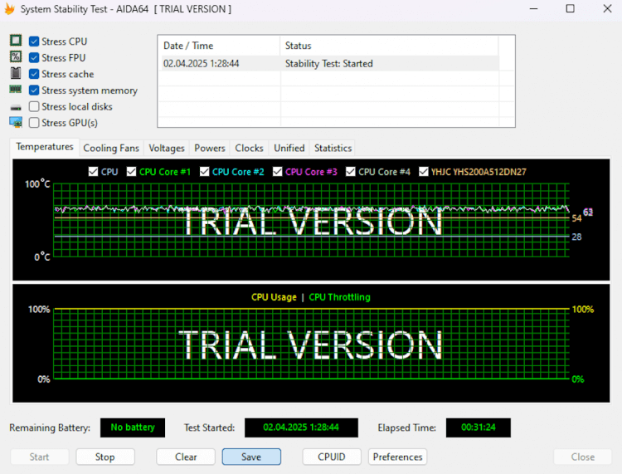The height and width of the screenshot is (474, 622).
Task: Minimize the AIDA64 window
Action: point(533,9)
